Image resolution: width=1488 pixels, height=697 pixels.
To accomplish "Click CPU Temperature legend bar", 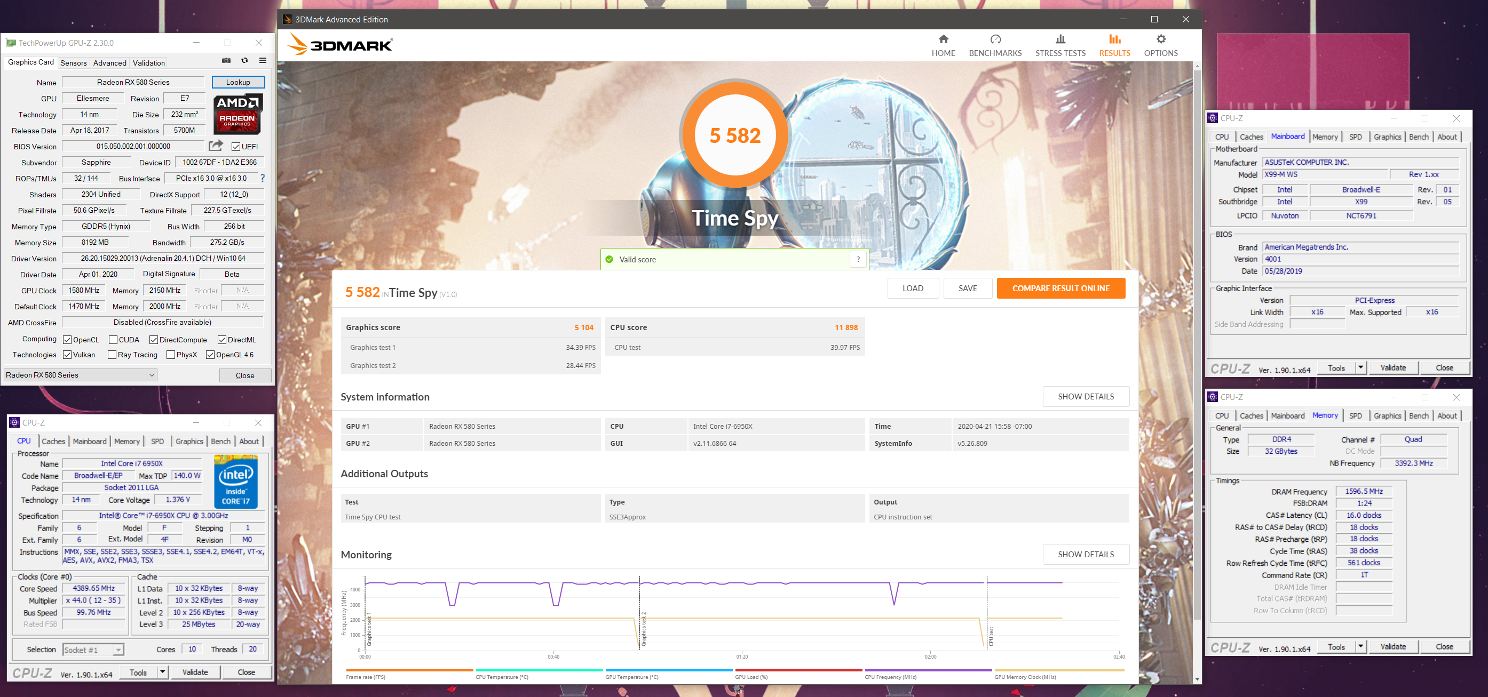I will pyautogui.click(x=539, y=670).
